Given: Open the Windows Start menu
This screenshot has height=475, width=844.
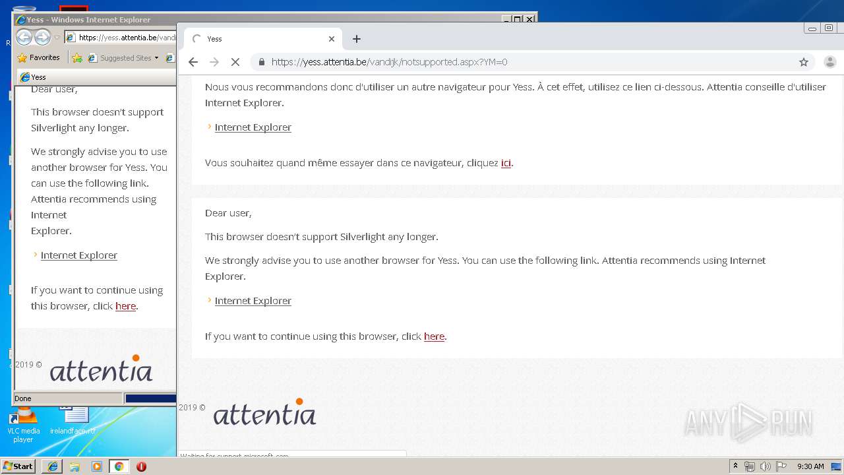Looking at the screenshot, I should (x=18, y=466).
